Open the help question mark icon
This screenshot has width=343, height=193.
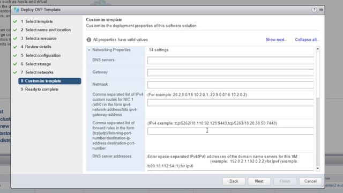click(314, 10)
